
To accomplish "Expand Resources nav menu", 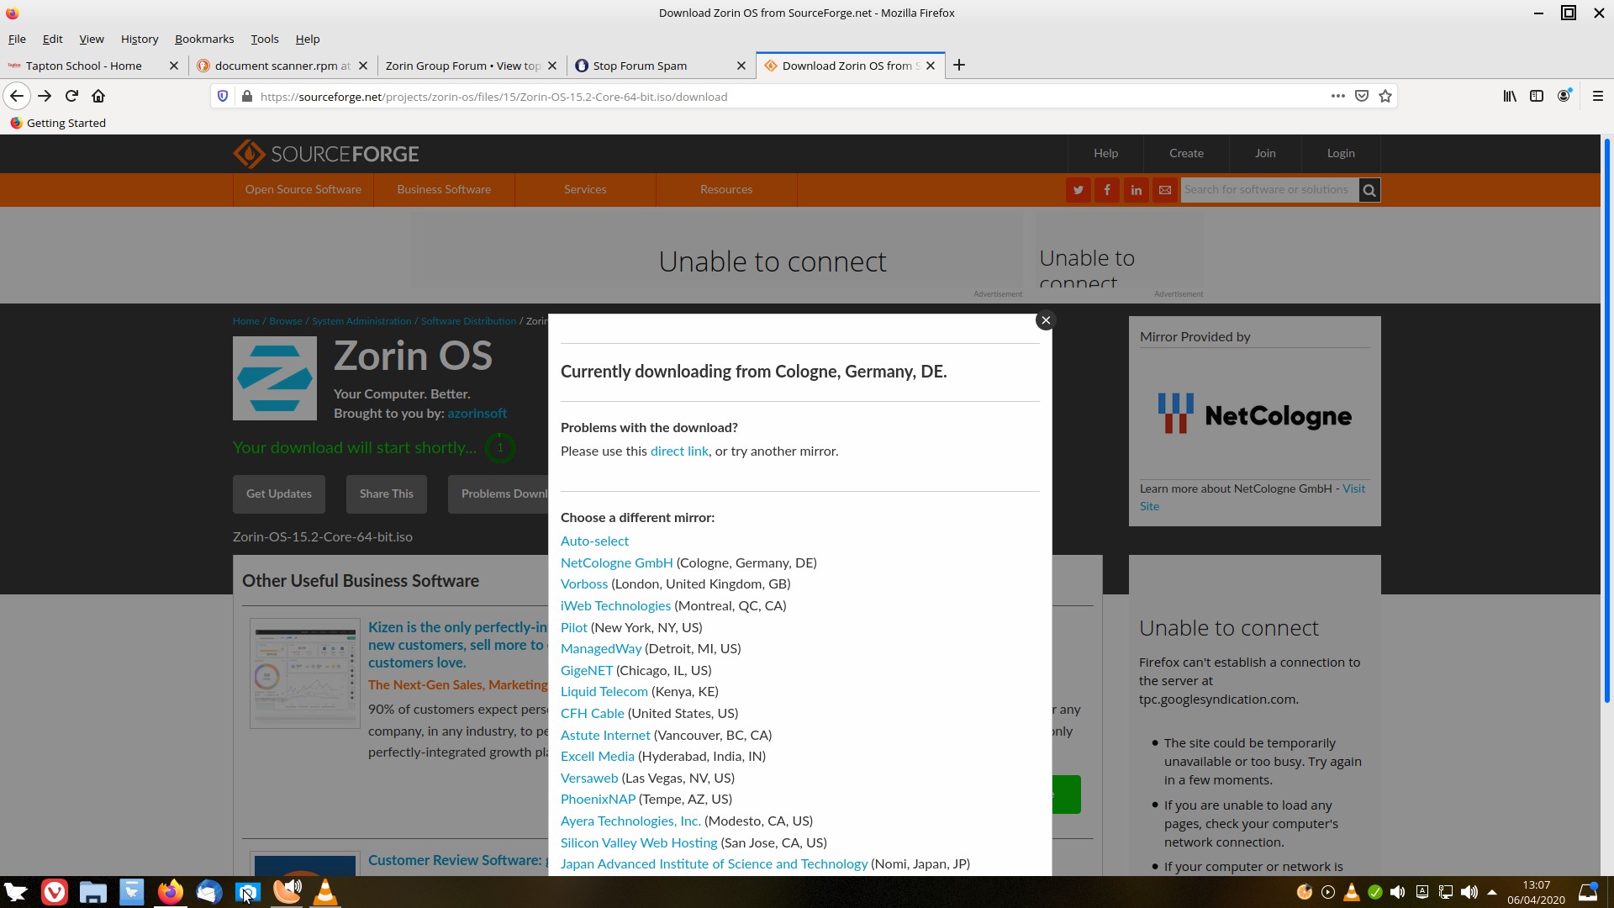I will click(x=726, y=189).
